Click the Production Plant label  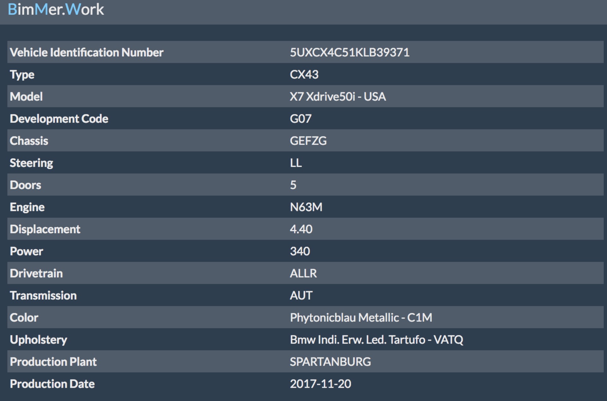pos(53,362)
